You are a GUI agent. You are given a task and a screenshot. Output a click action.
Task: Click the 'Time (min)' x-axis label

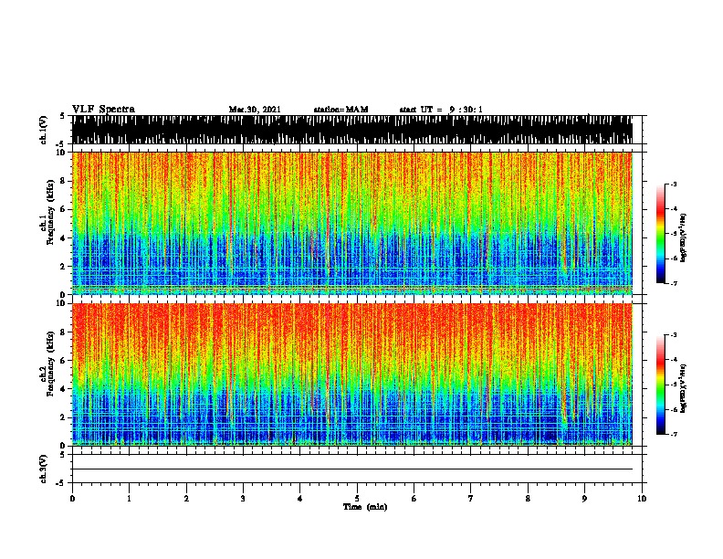365,507
